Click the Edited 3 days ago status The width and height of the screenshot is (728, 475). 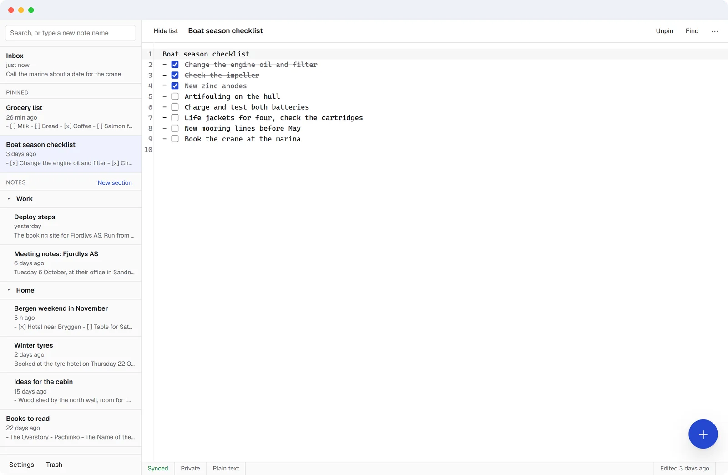[x=684, y=468]
